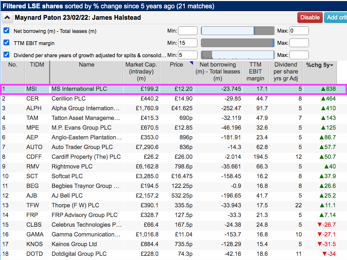Uncheck the TTM EBIT margin filter
The width and height of the screenshot is (347, 260).
click(6, 43)
